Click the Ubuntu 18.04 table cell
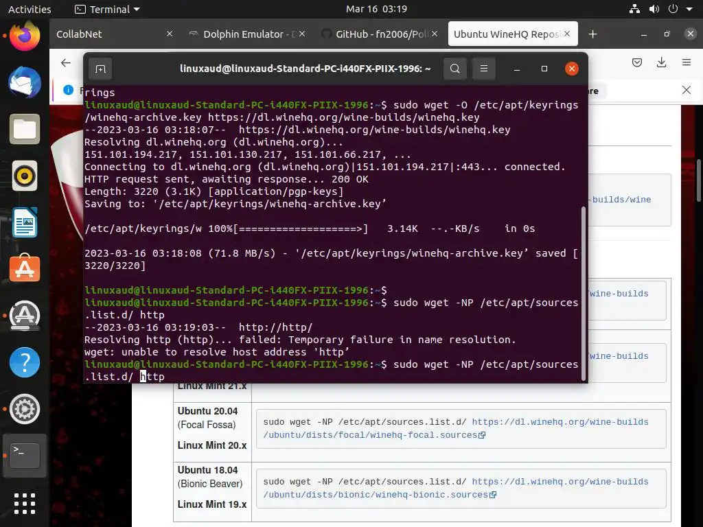Screen dimensions: 703x527 click(x=213, y=491)
